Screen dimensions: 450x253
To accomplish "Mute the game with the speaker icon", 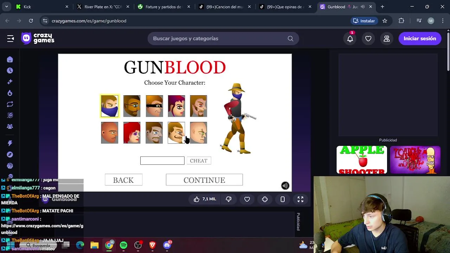I will pos(285,186).
